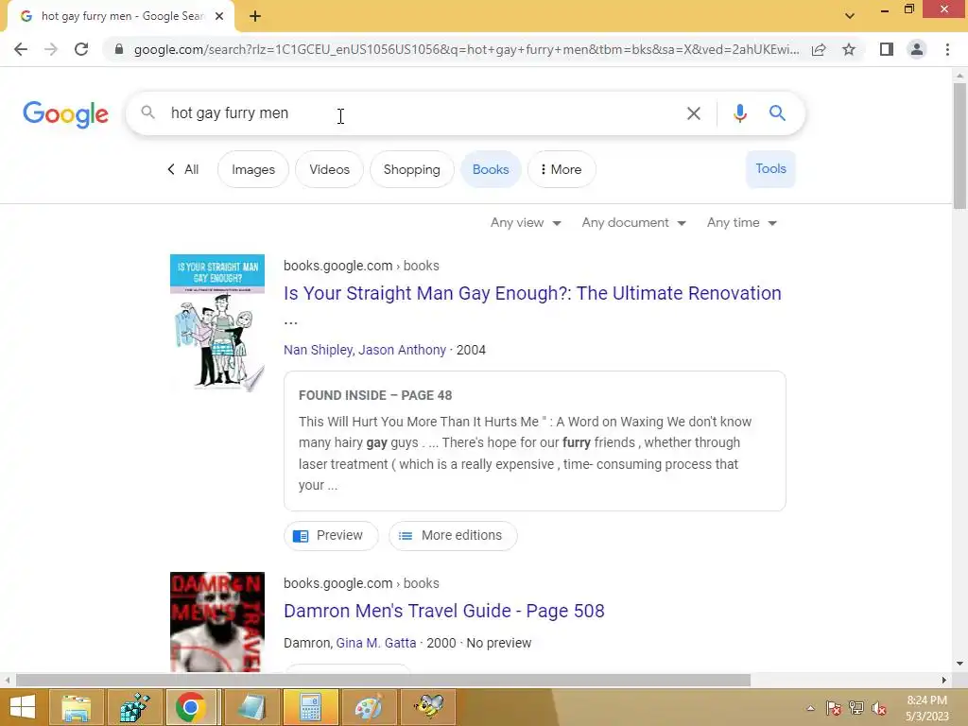Click the padlock site info icon
Screen dimensions: 968x726
119,49
